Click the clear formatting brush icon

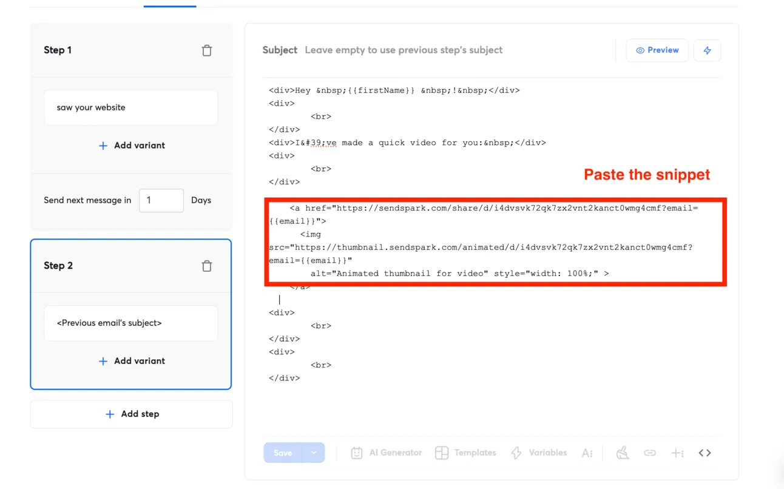click(623, 453)
